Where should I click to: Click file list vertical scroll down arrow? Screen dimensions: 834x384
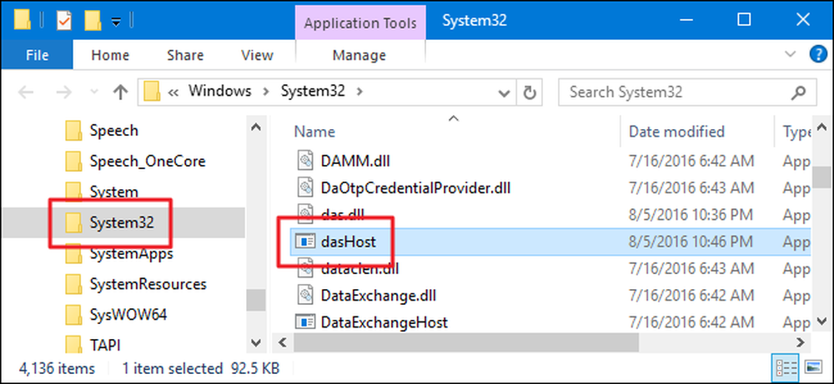821,320
